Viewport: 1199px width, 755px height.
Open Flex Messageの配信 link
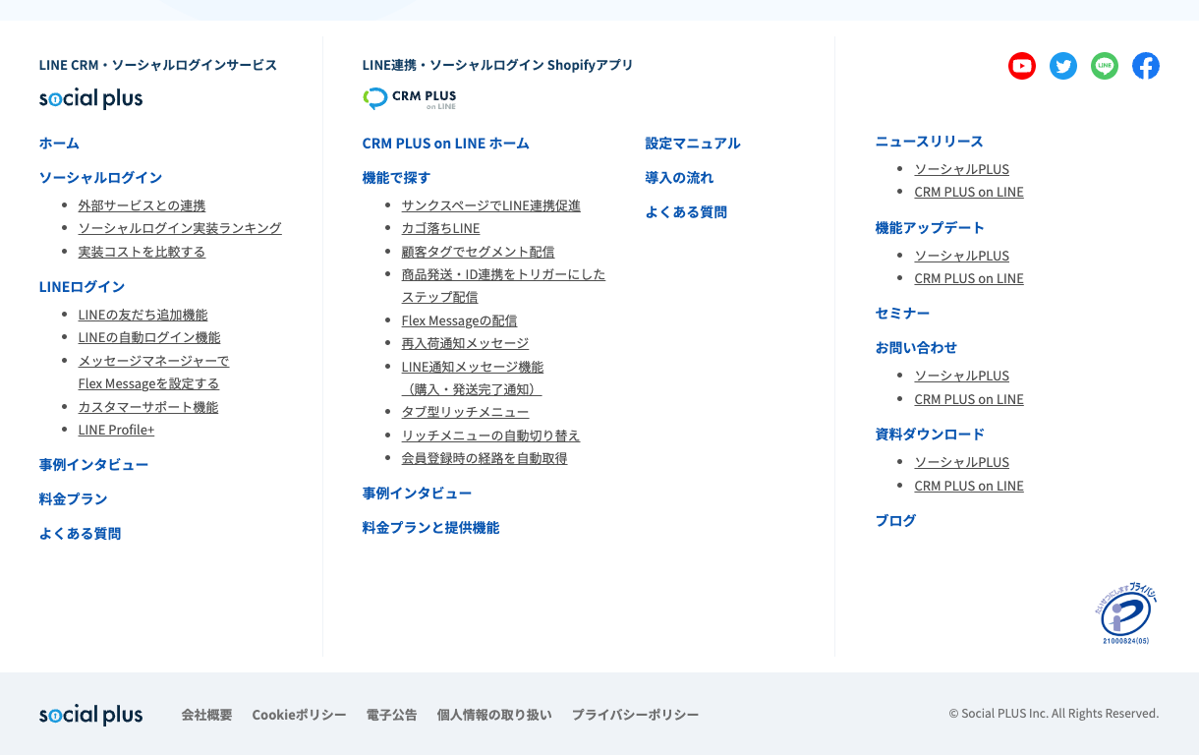459,320
